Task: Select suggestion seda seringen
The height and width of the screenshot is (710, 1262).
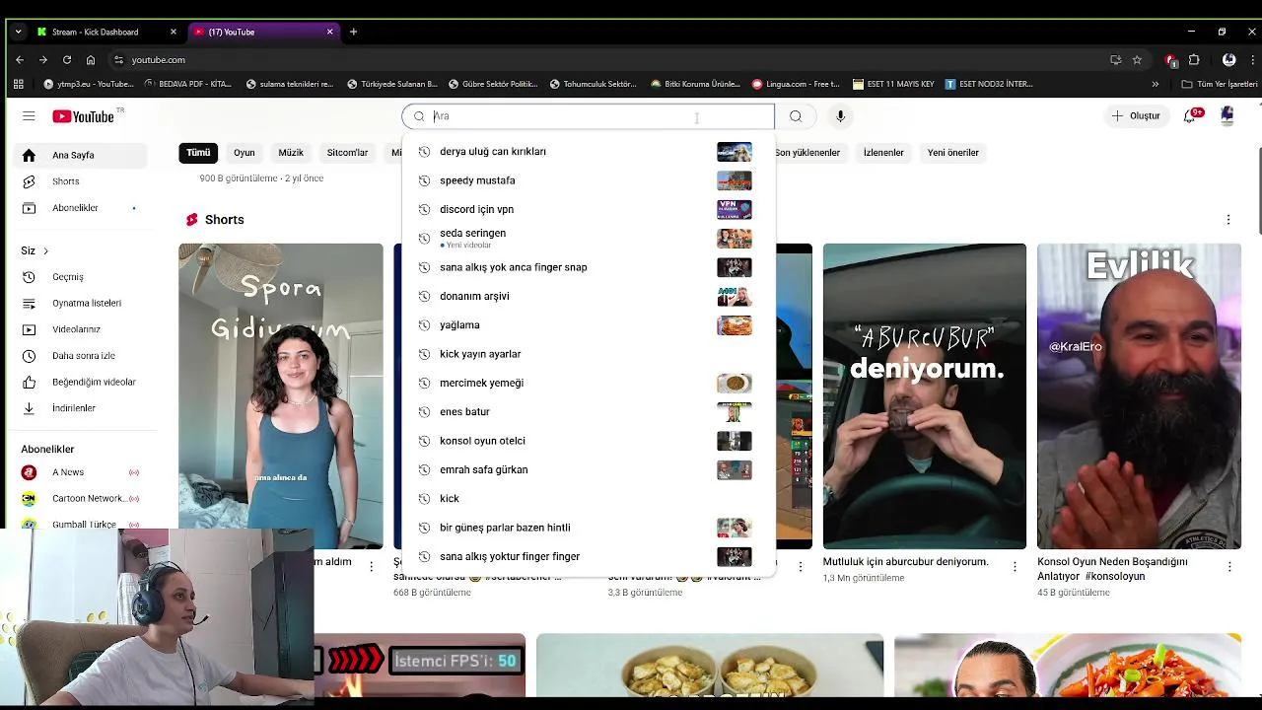Action: click(x=589, y=238)
